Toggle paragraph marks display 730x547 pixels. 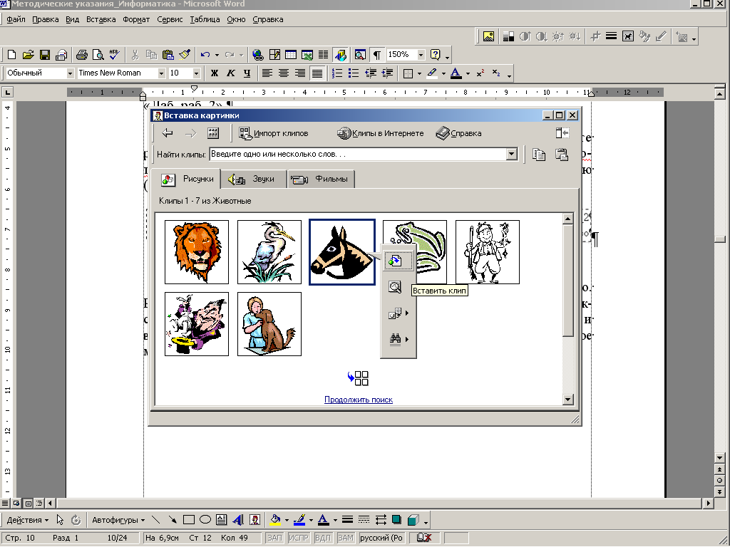click(x=377, y=55)
